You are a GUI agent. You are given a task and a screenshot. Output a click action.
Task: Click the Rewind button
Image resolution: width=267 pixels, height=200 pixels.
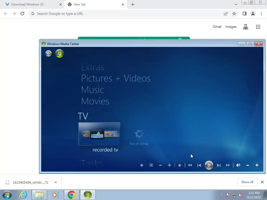[x=190, y=165]
